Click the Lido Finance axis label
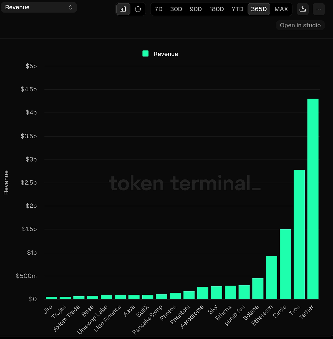This screenshot has width=333, height=339. tap(108, 319)
